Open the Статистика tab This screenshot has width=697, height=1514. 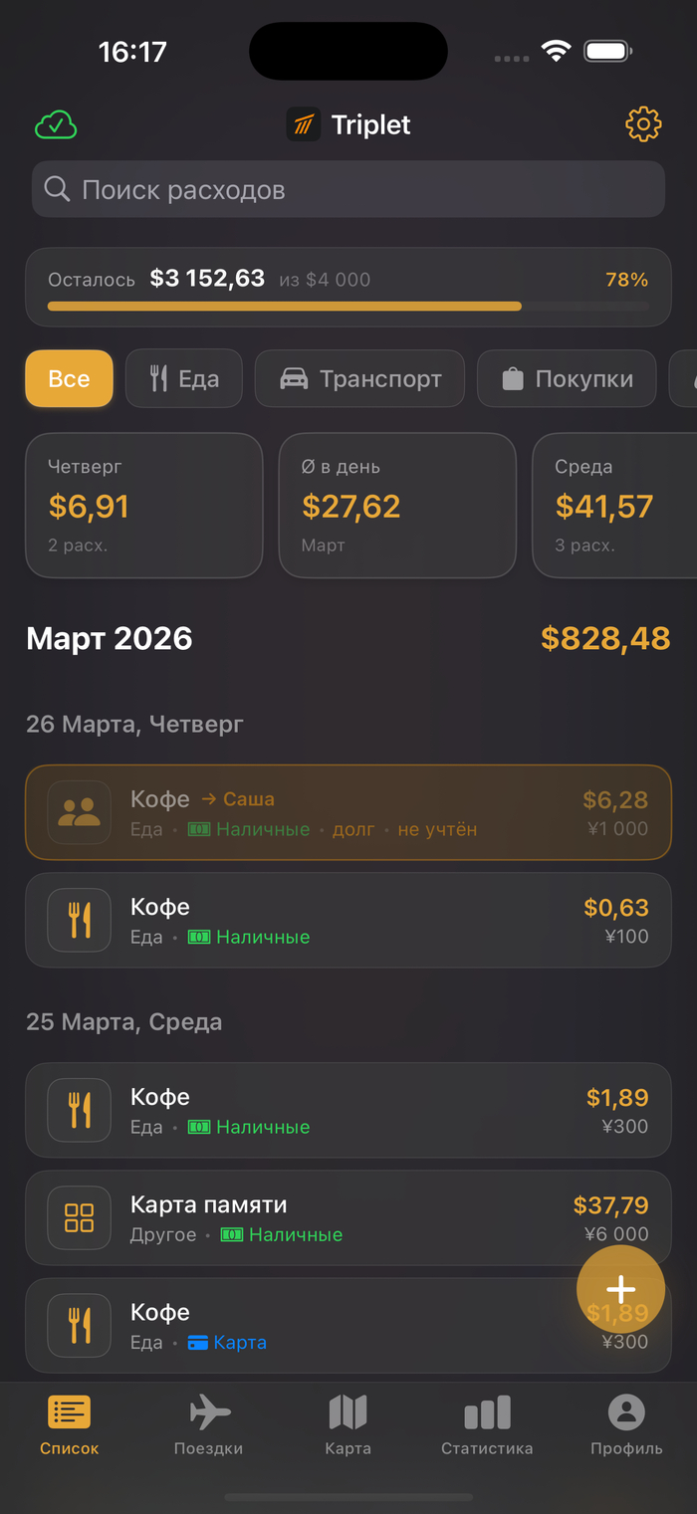(487, 1423)
